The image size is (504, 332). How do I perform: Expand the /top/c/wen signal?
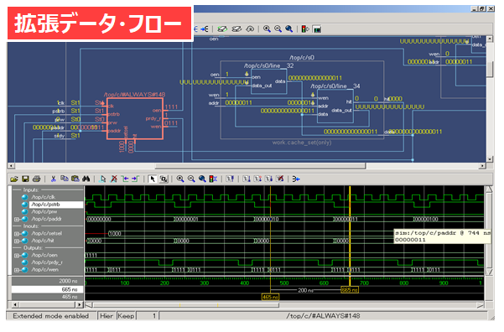pos(16,270)
